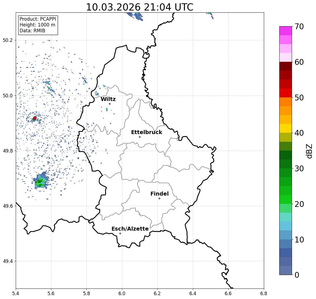This screenshot has height=299, width=316.
Task: Click the longitude axis label '6.4'
Action: coord(193,293)
